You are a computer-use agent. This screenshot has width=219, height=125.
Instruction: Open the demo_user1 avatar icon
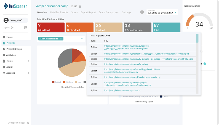tap(6, 20)
